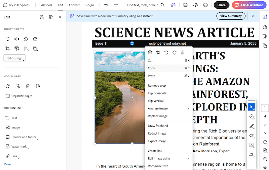Click the Share button
The height and width of the screenshot is (170, 269).
221,5
